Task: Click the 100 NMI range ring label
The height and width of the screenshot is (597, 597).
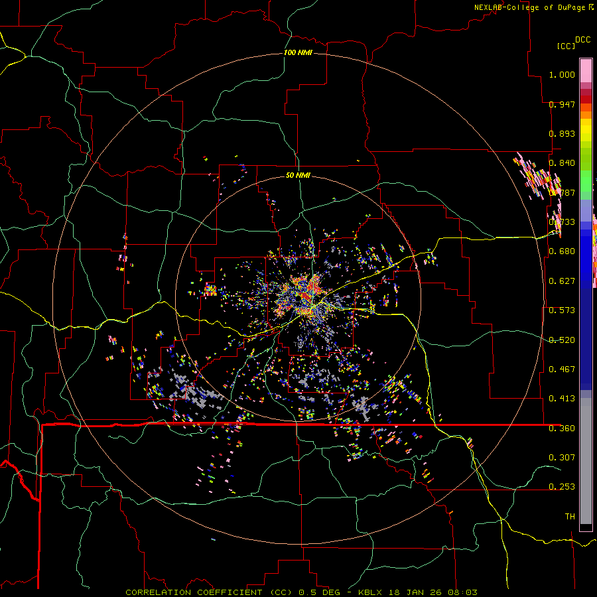Action: tap(298, 52)
